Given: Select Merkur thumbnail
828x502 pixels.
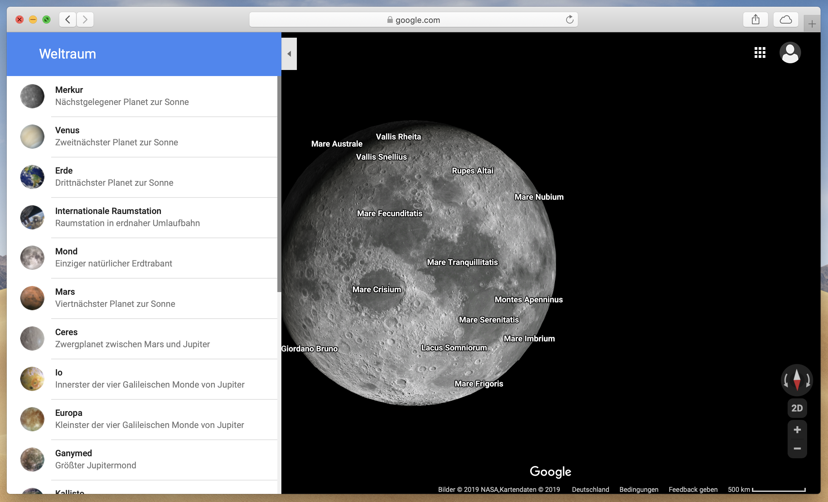Looking at the screenshot, I should point(32,96).
